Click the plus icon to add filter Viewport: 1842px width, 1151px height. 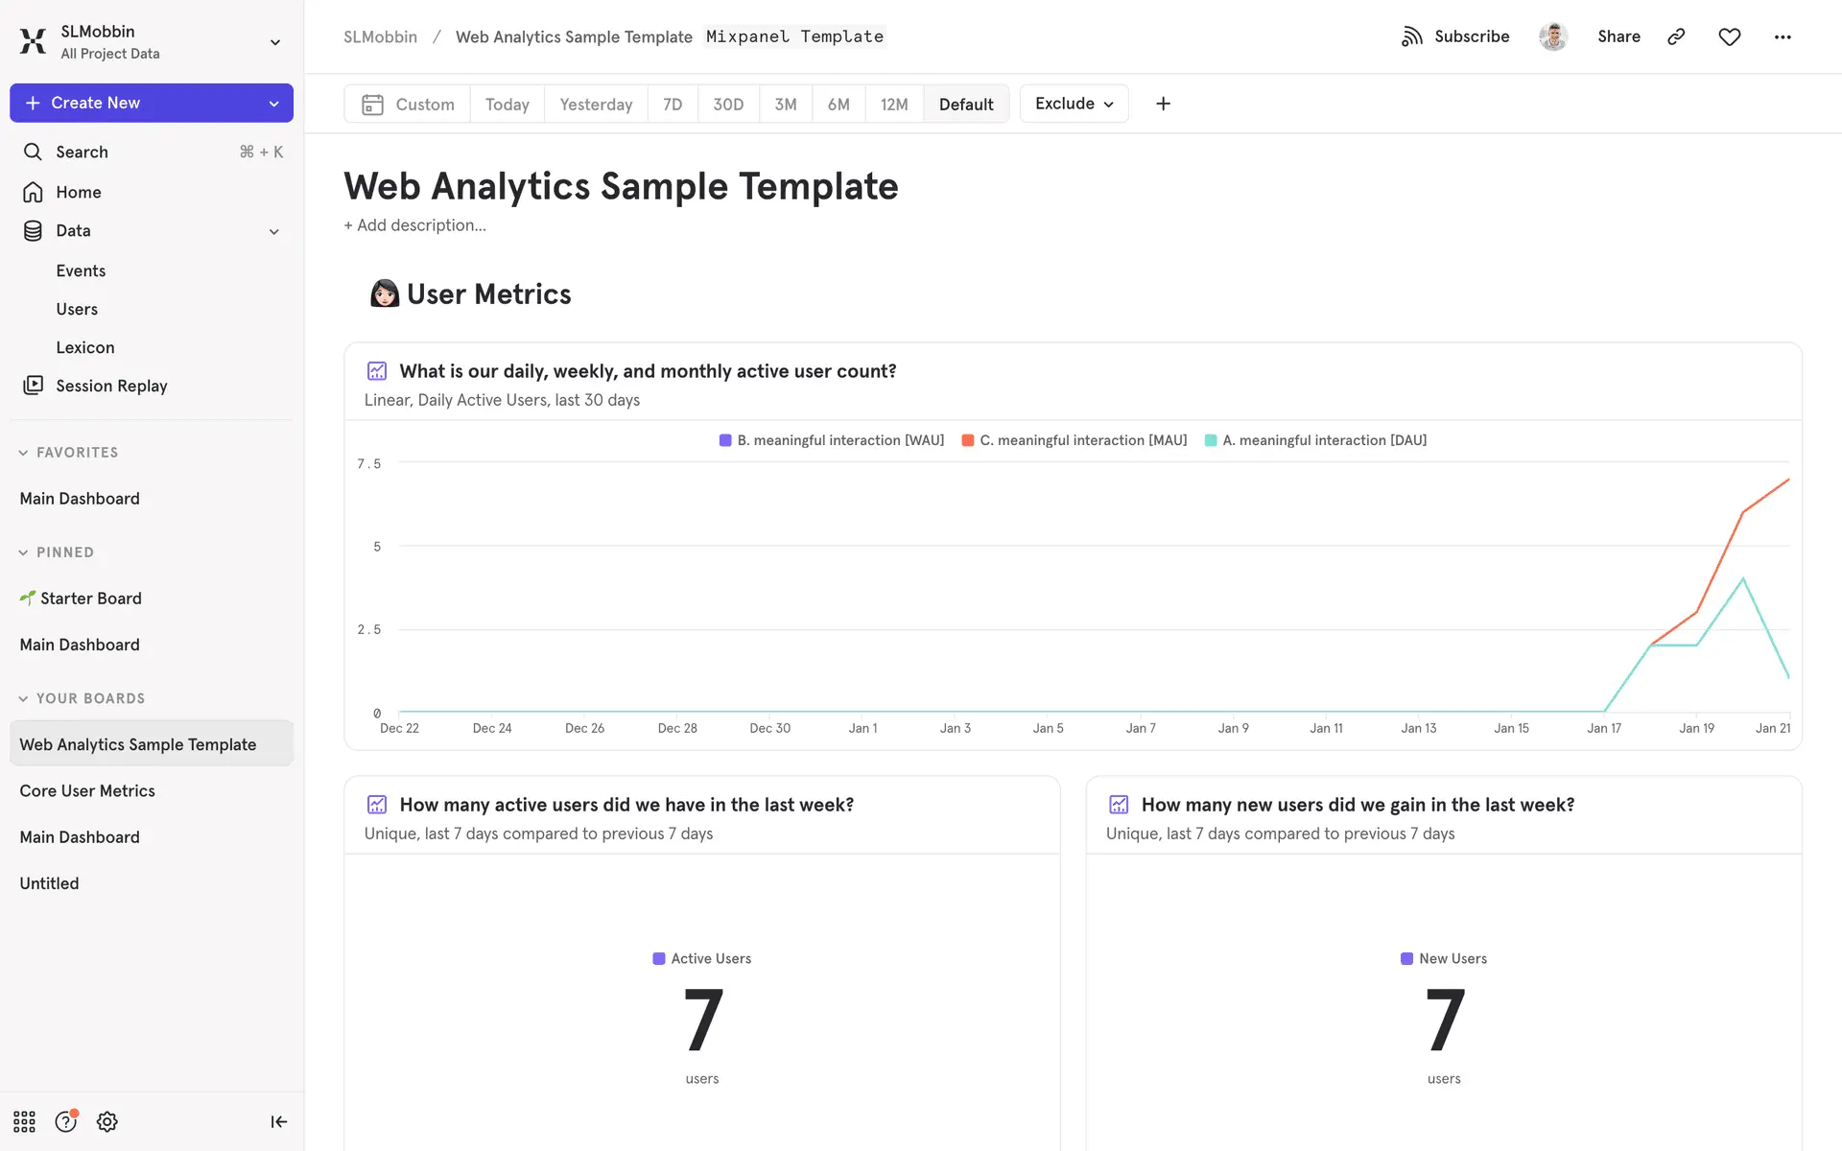point(1163,104)
